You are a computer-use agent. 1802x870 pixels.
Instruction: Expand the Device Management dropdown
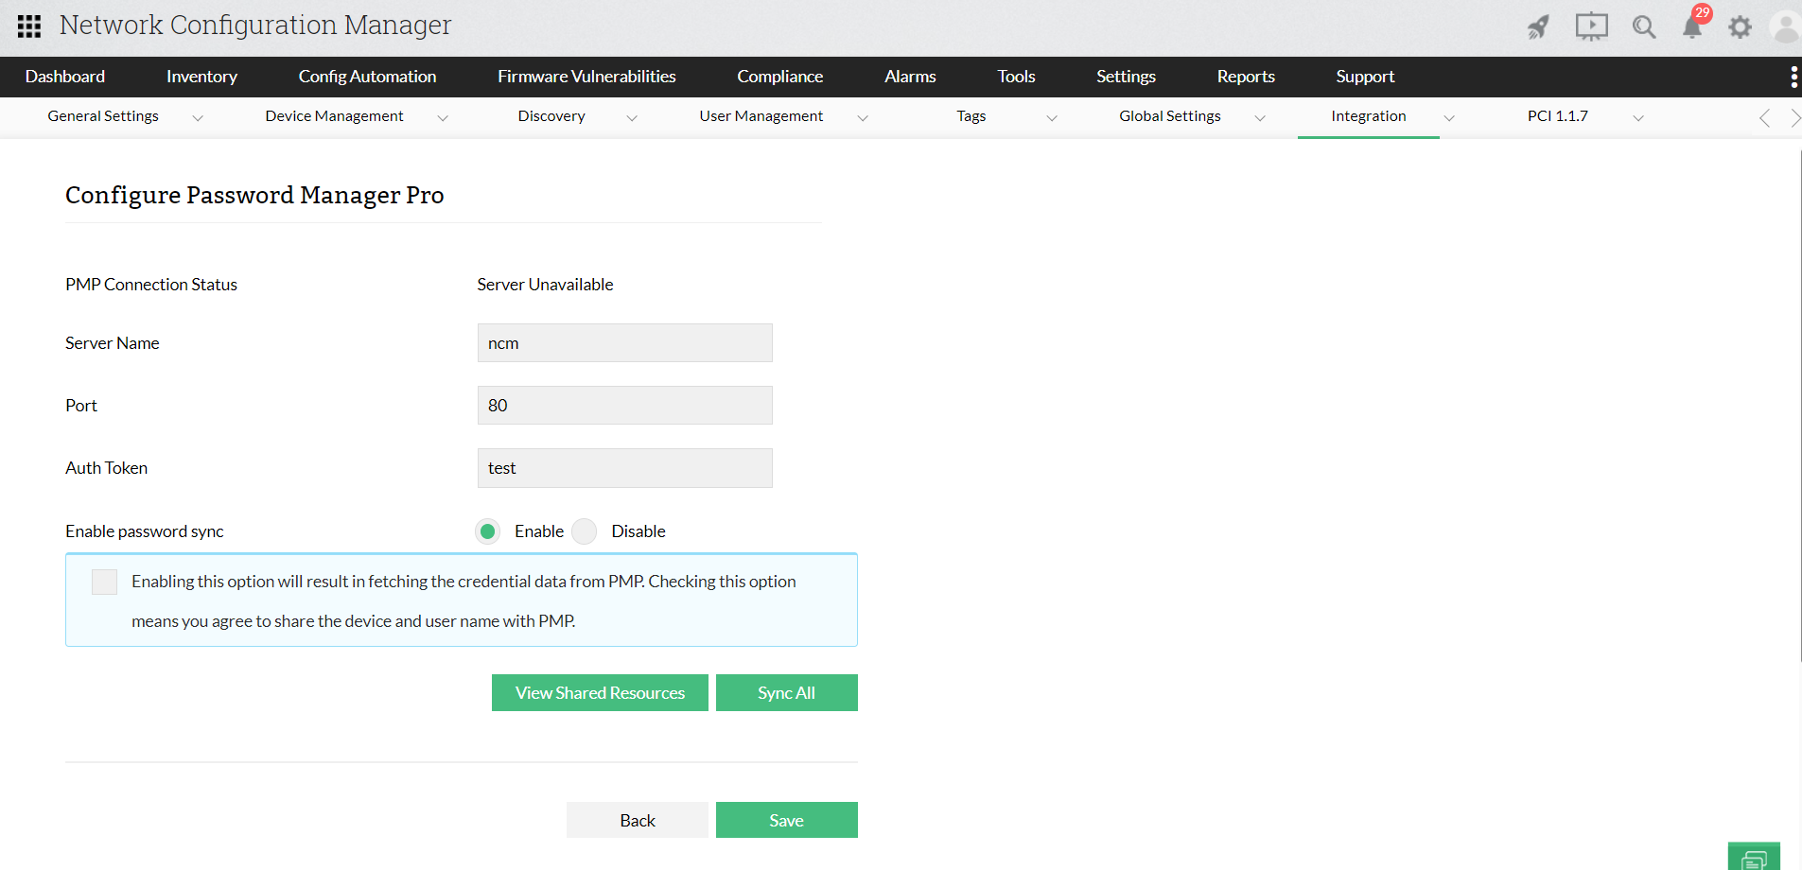click(x=444, y=117)
